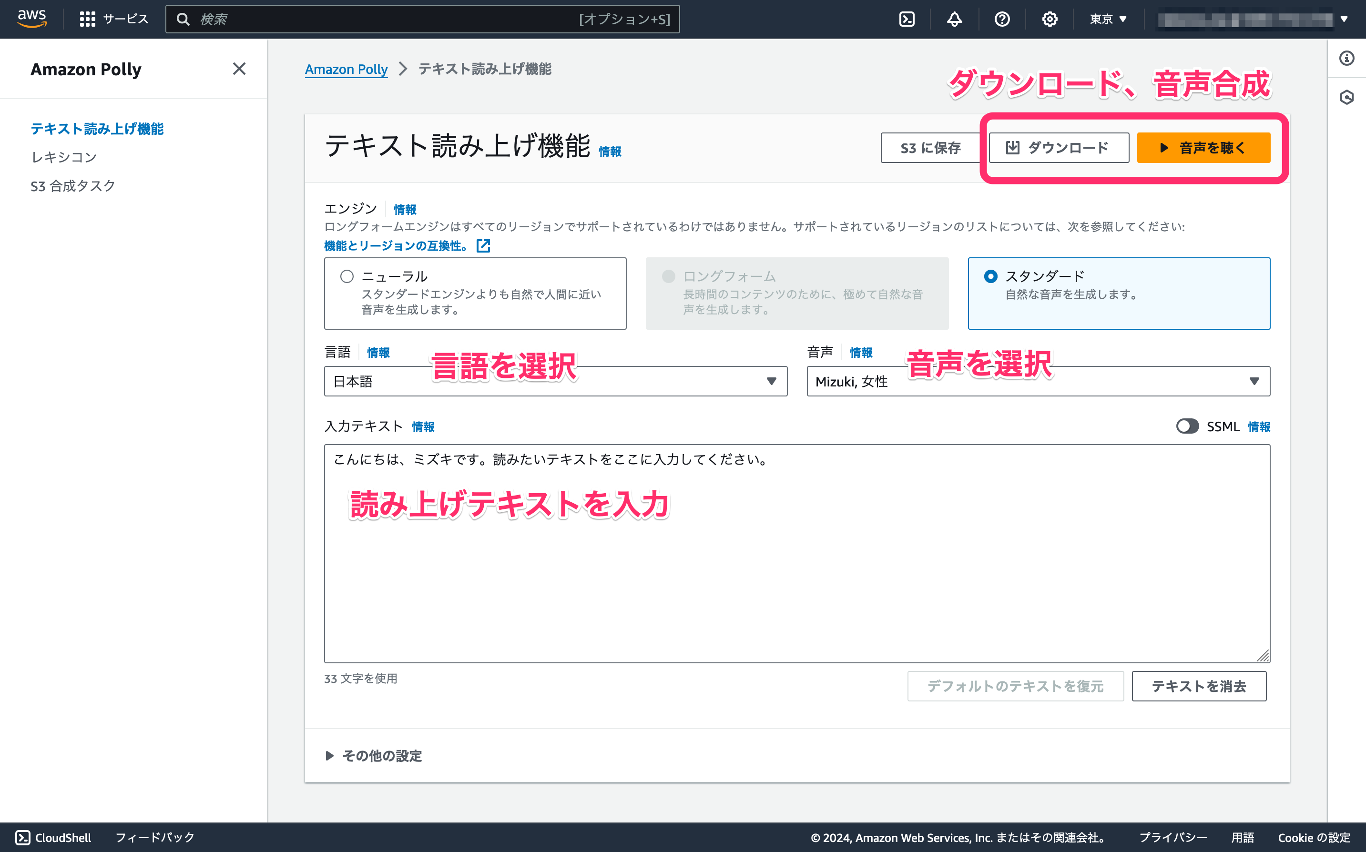Open the info panel icon on right edge
This screenshot has width=1366, height=852.
(x=1347, y=58)
